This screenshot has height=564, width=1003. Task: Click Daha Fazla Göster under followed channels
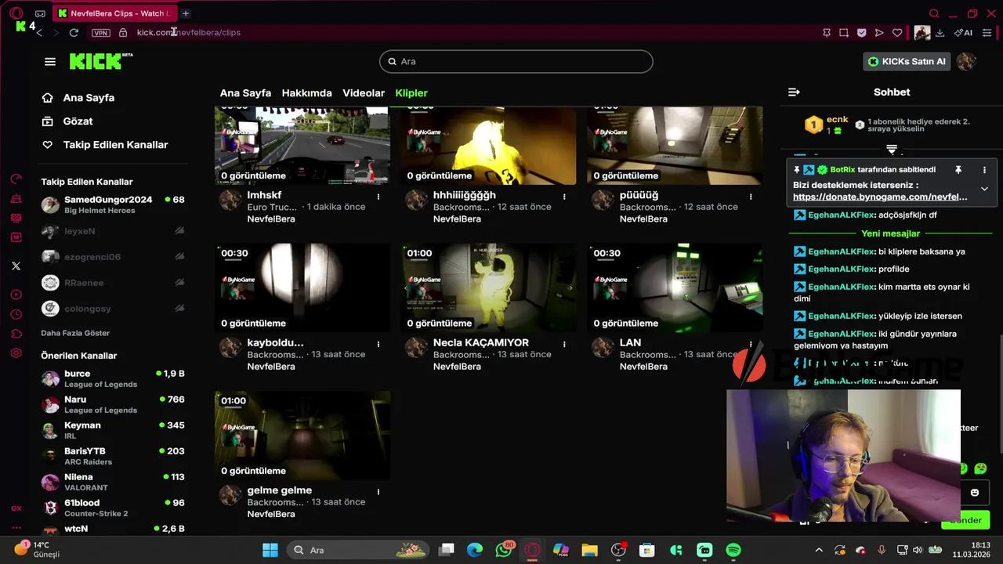[75, 333]
